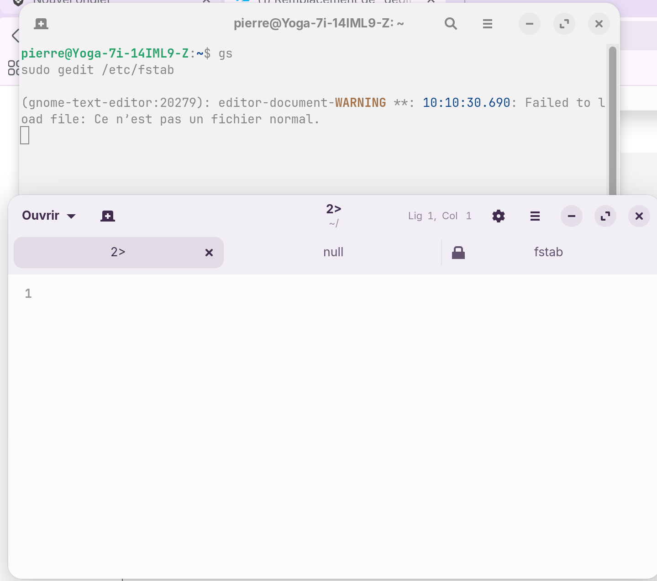
Task: Switch to the "2>" tab
Action: 119,252
